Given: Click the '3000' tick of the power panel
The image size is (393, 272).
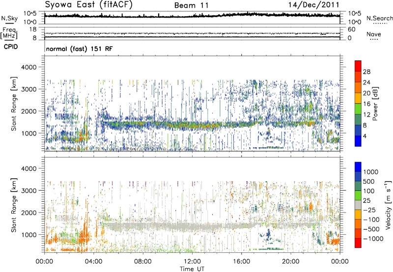Looking at the screenshot, I should 29,89.
